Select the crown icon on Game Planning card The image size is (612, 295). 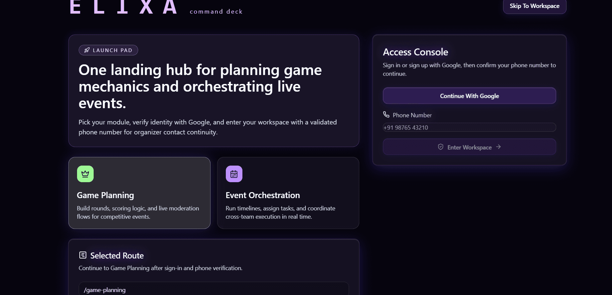click(x=85, y=174)
